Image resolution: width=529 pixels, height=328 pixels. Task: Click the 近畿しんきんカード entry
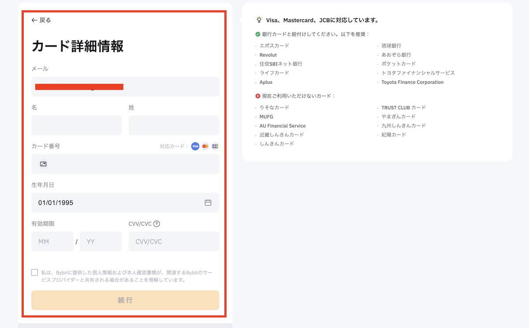point(282,134)
